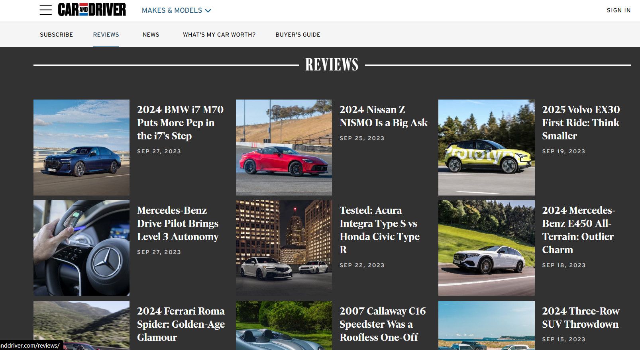Click the SEP 15, 2023 date text
The height and width of the screenshot is (350, 640).
point(563,339)
